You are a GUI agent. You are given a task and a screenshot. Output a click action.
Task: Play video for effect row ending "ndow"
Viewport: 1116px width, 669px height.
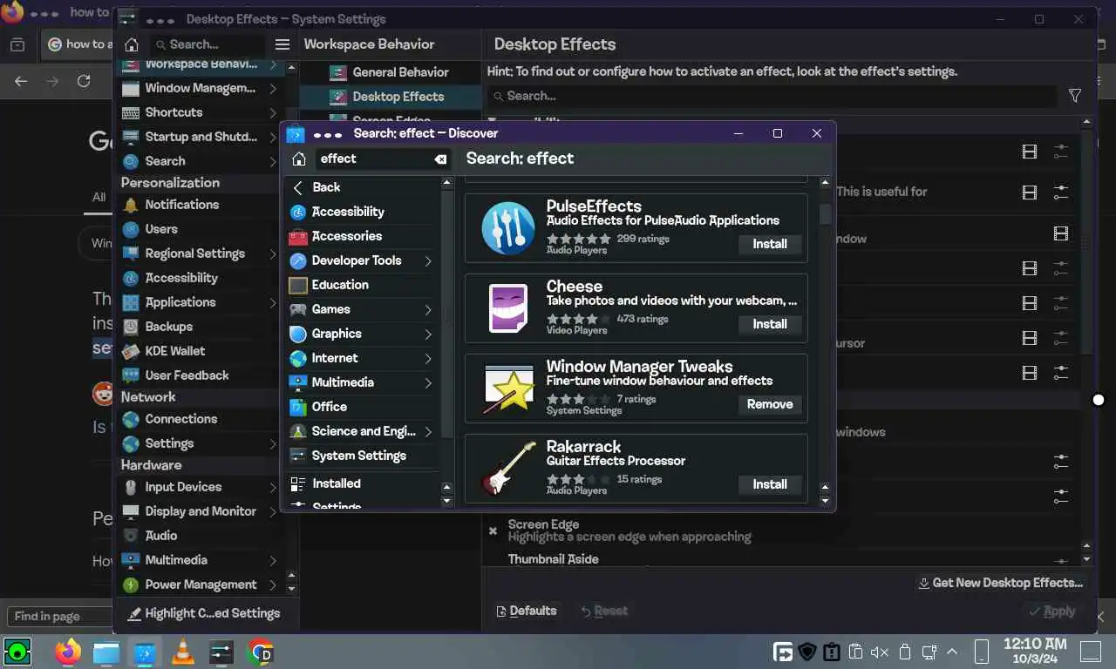point(1061,233)
